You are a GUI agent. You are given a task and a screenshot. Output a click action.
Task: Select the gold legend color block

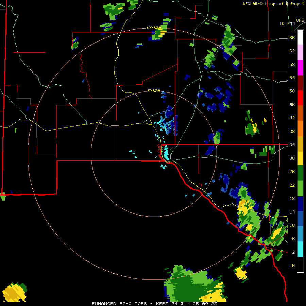pos(300,144)
